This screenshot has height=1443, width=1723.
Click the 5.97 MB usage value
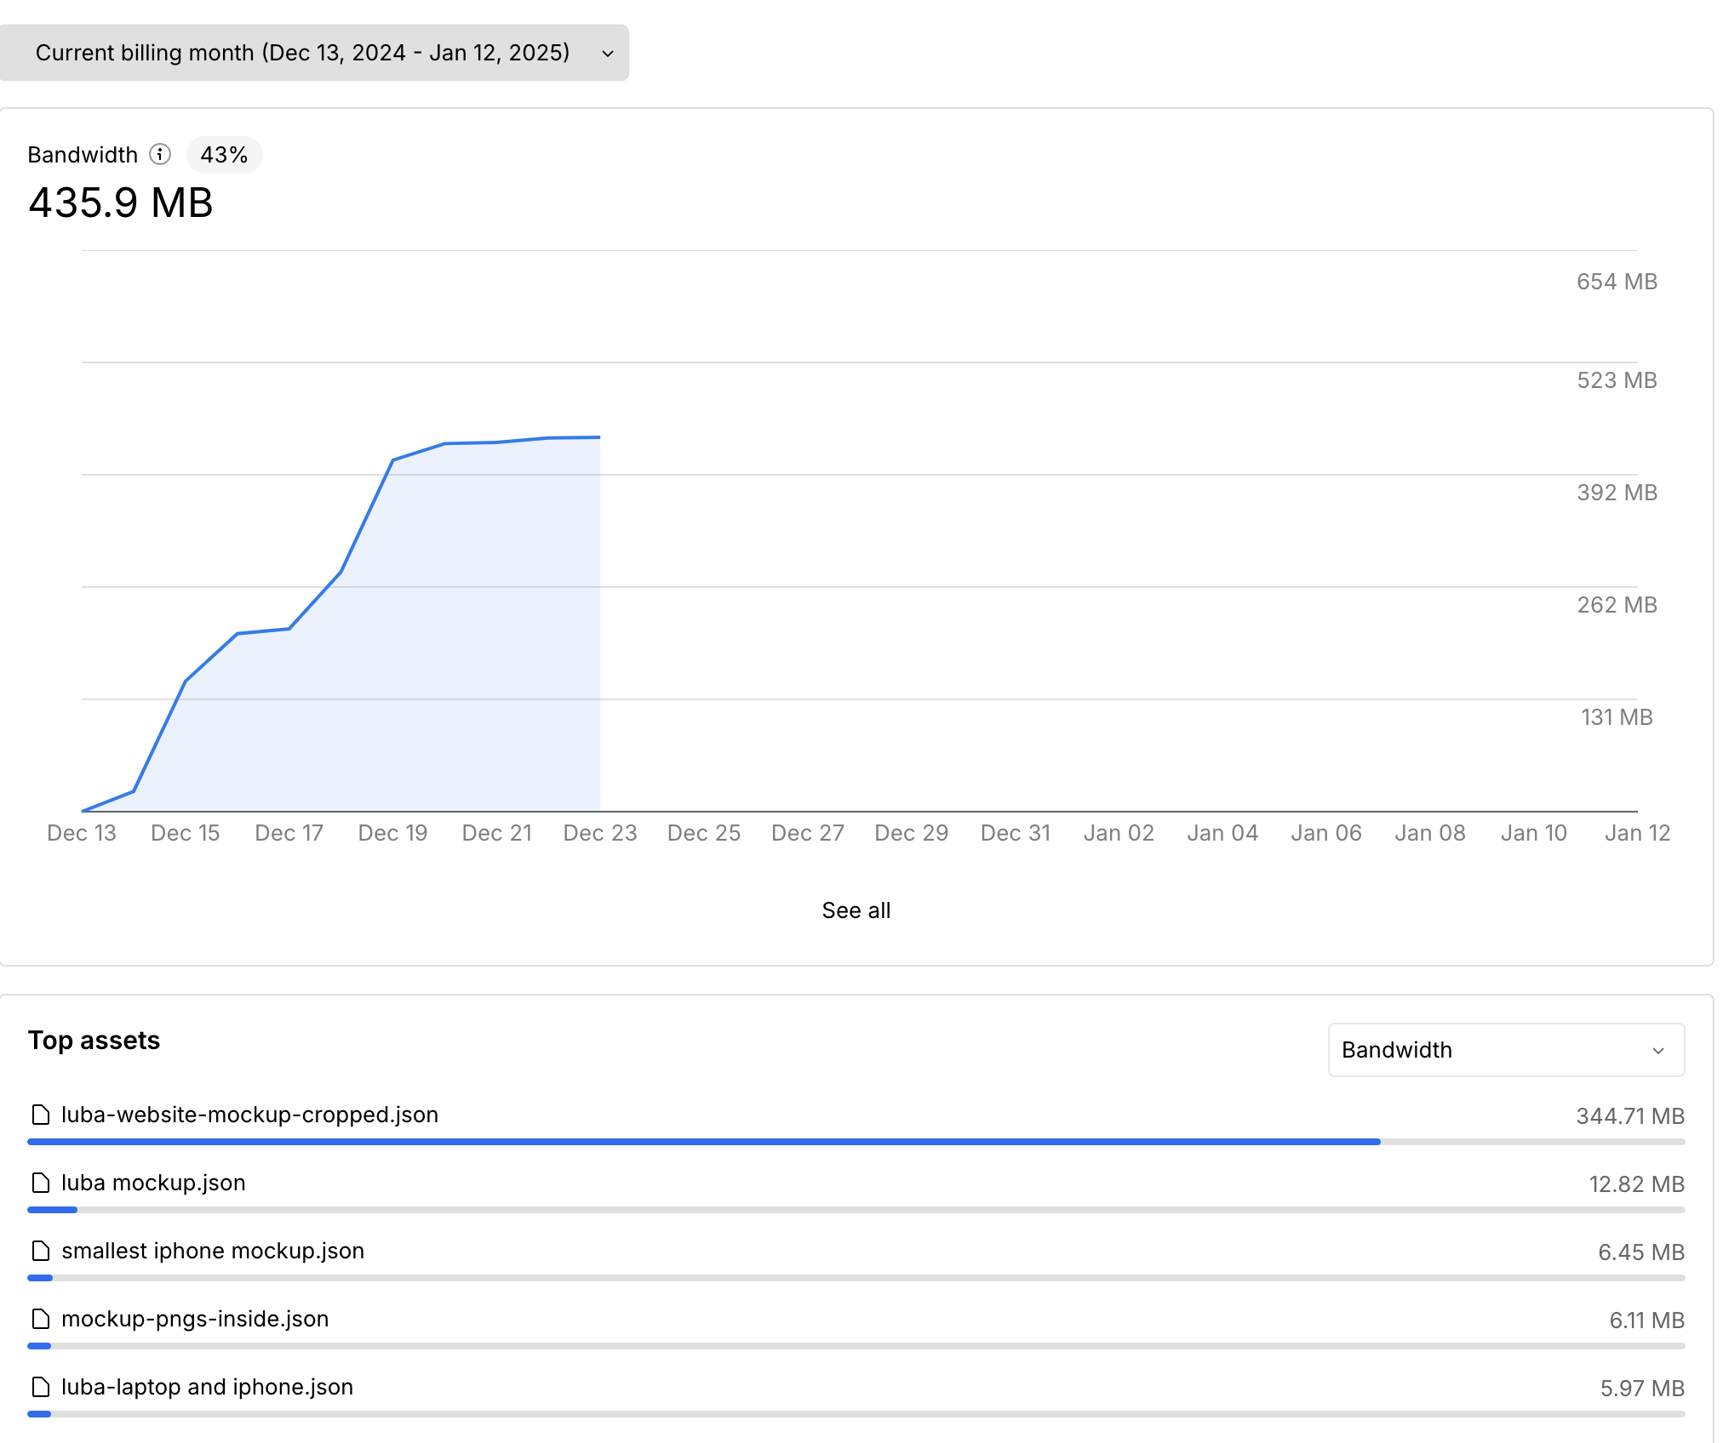1642,1389
